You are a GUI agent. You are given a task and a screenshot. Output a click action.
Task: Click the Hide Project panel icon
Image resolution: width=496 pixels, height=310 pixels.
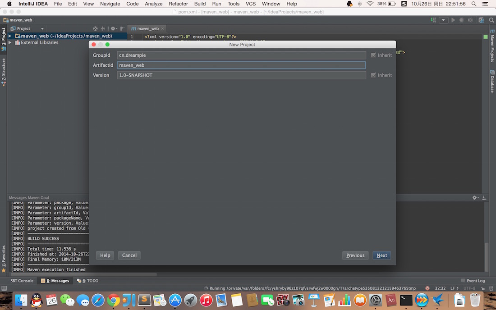pos(122,28)
